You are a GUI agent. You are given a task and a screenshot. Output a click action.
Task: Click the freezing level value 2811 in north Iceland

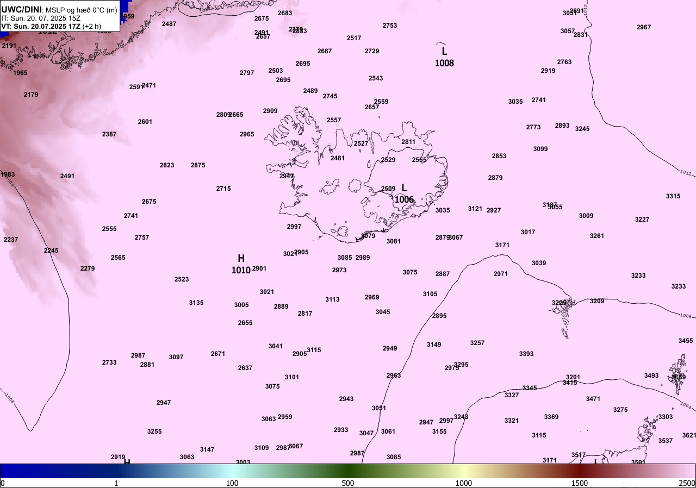tap(408, 142)
